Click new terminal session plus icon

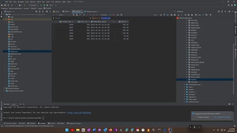[20, 104]
